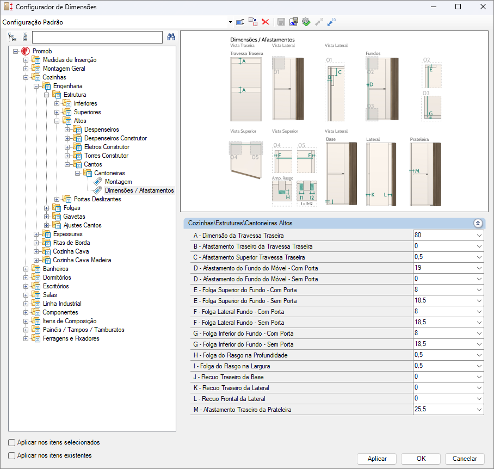Image resolution: width=494 pixels, height=469 pixels.
Task: Expand the Banheiros tree node
Action: [26, 269]
